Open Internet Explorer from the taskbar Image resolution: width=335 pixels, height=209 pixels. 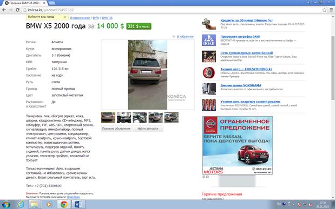point(21,205)
